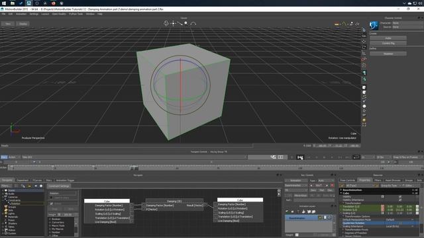Click the yellow icon in Navigator toolbar
Screen dimensions: 424x238
coord(29,186)
